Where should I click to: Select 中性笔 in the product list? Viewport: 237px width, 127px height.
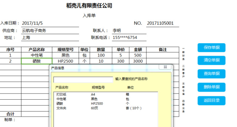click(61, 99)
